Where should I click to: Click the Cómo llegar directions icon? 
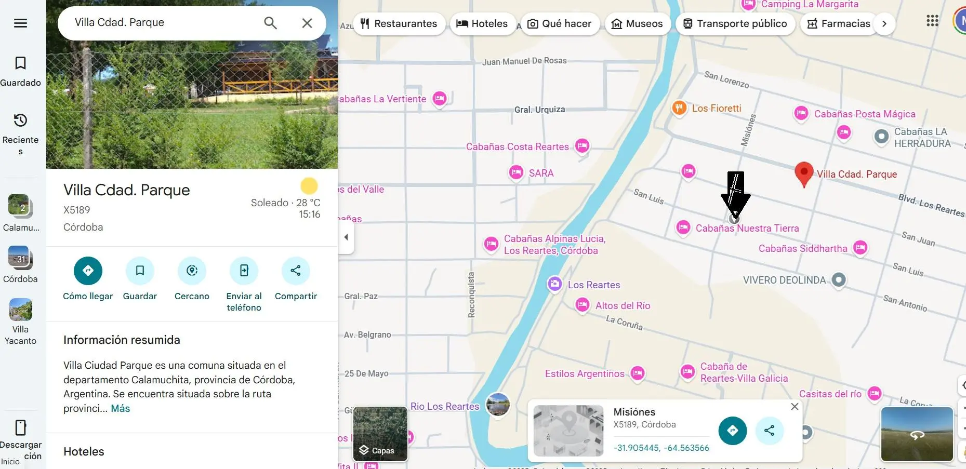[x=88, y=271]
